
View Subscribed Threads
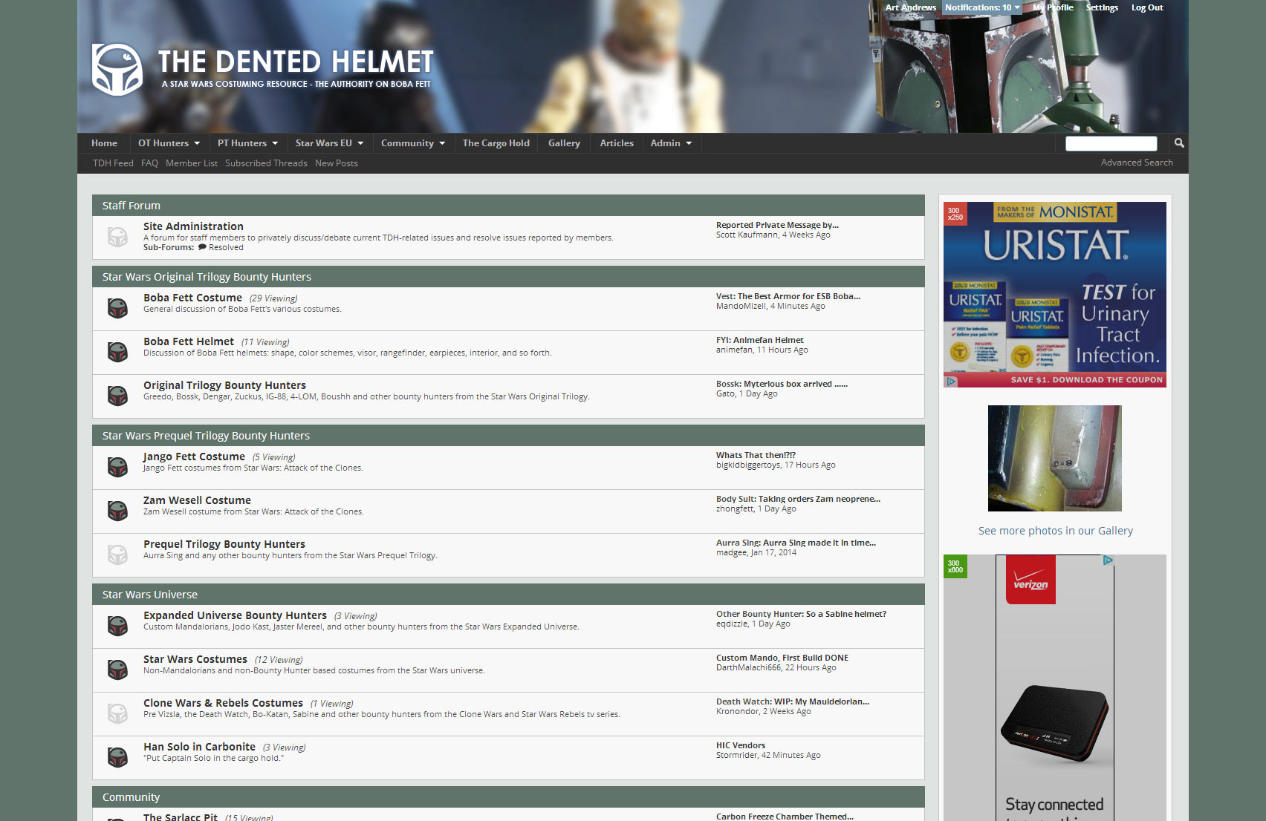coord(266,163)
